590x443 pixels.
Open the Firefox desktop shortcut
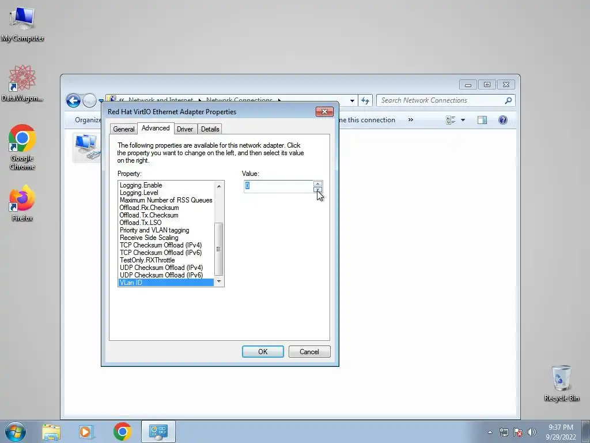(22, 203)
